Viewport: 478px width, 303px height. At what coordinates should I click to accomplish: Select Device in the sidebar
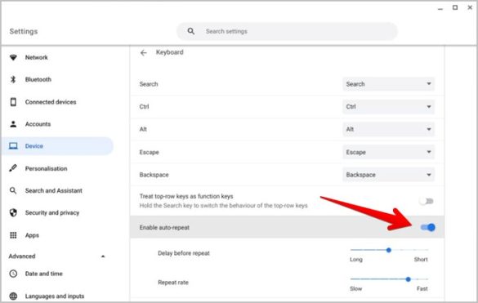57,146
